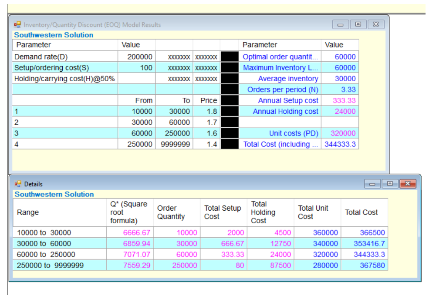Click the Inventory/Quantity Discount window title icon

[18, 25]
